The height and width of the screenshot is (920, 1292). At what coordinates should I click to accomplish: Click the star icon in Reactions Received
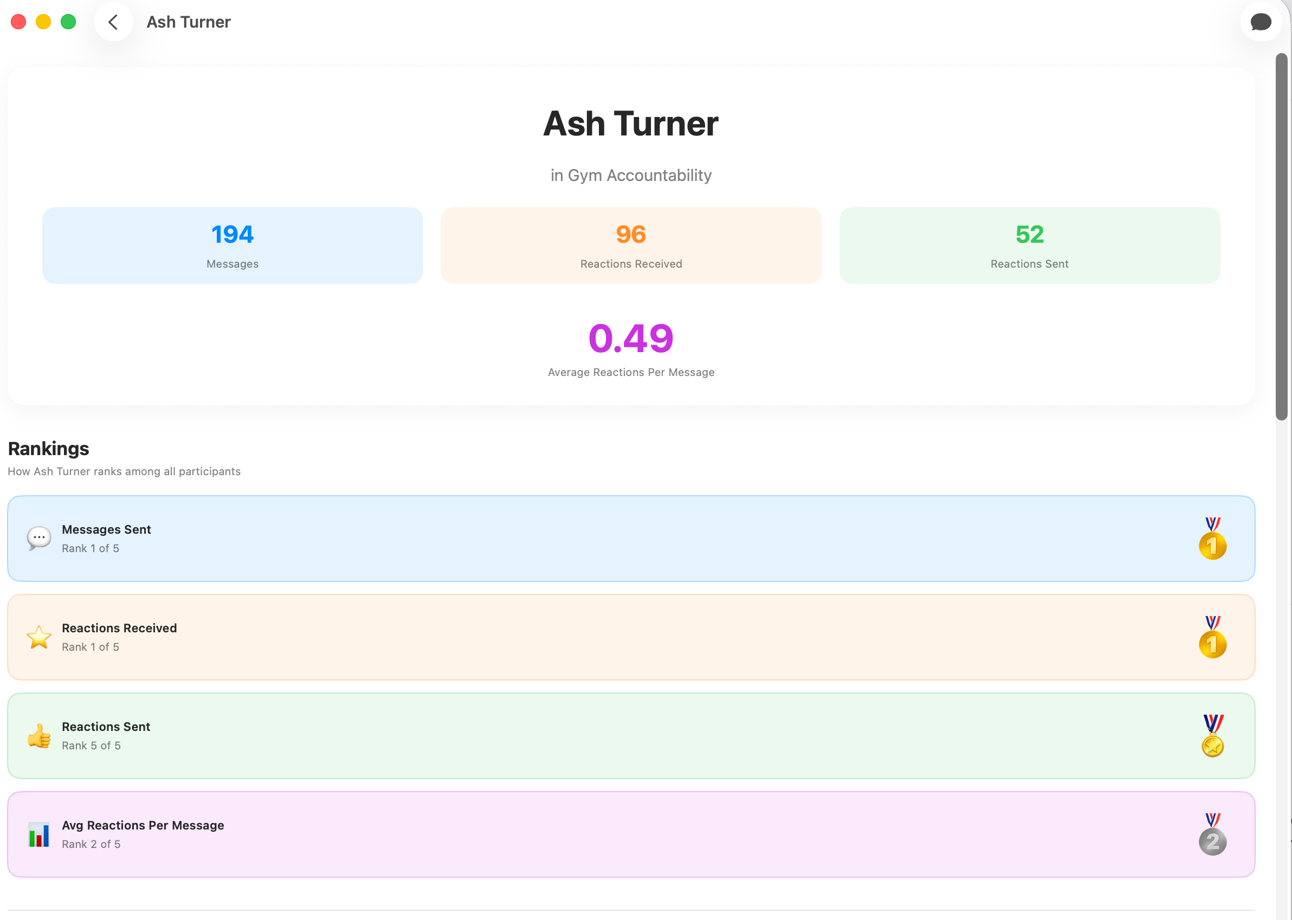pyautogui.click(x=39, y=637)
